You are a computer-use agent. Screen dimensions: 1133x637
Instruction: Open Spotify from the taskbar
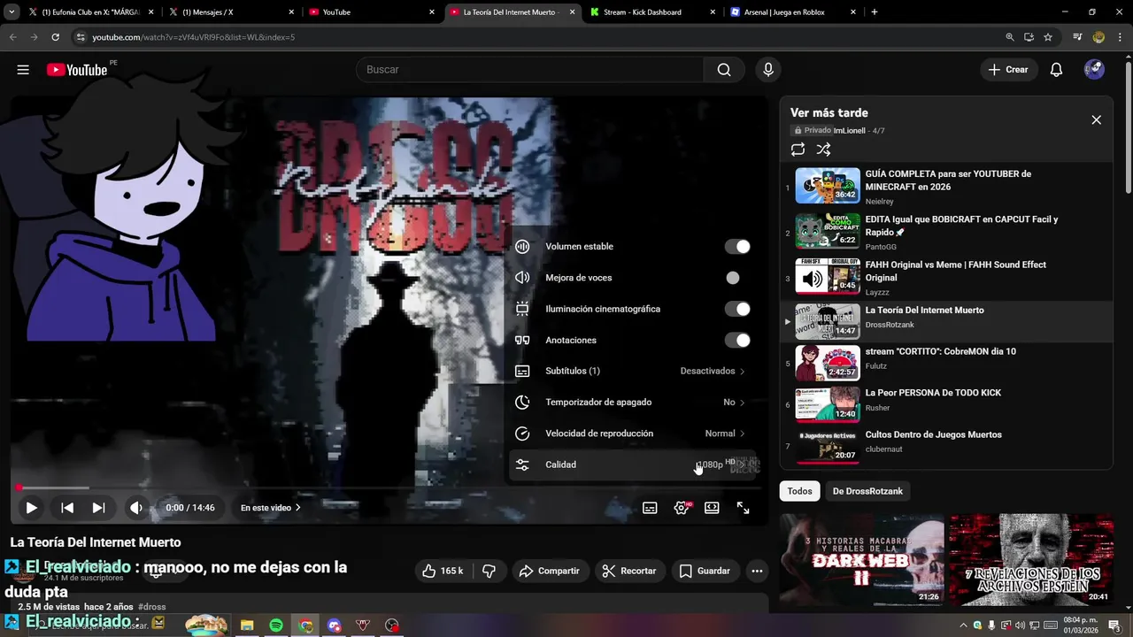(276, 625)
